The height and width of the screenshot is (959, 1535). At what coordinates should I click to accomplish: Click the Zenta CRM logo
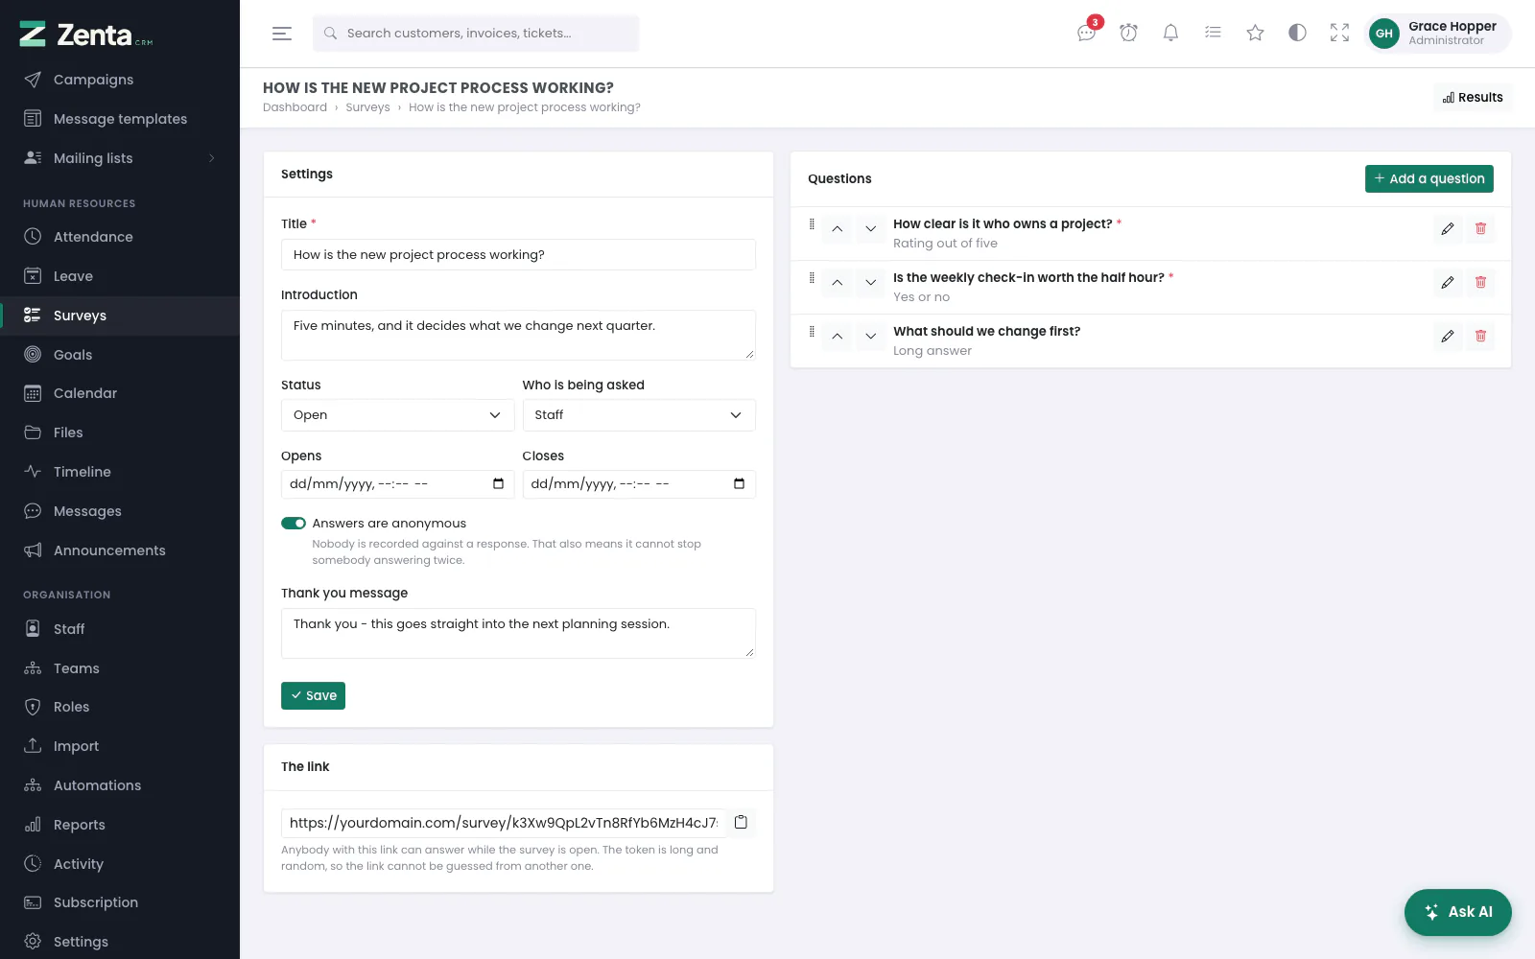tap(86, 35)
